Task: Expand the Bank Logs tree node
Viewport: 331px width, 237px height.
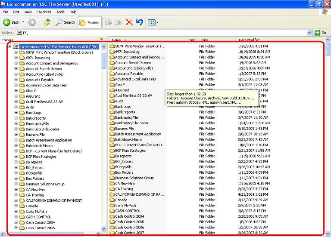Action: pyautogui.click(x=16, y=113)
